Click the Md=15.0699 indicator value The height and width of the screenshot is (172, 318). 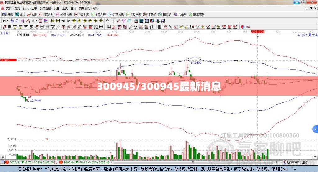(77, 35)
